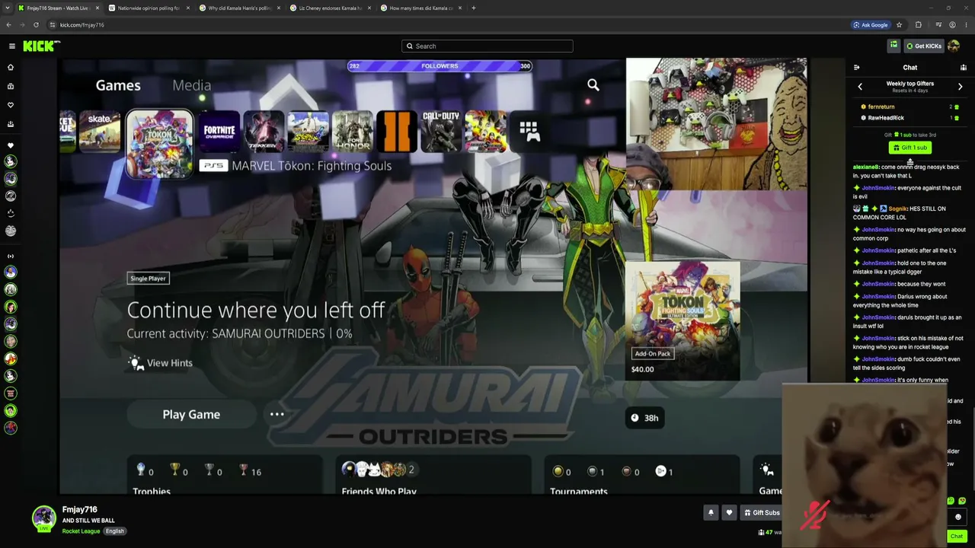975x548 pixels.
Task: Click the Gift Subs button under stream
Action: 762,512
